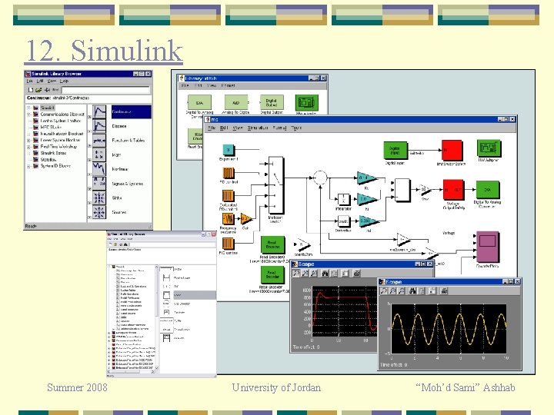Click vertical scrollbar of lower Library Browser tree
554x415 pixels.
pos(156,317)
